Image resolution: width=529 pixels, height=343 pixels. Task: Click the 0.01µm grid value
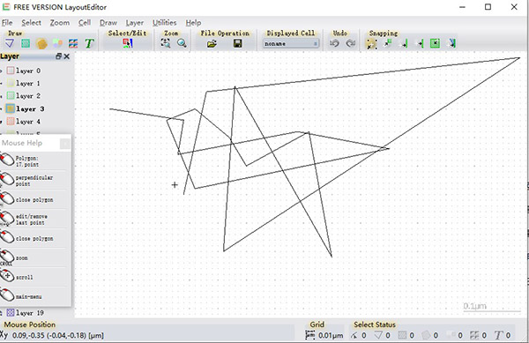(331, 335)
